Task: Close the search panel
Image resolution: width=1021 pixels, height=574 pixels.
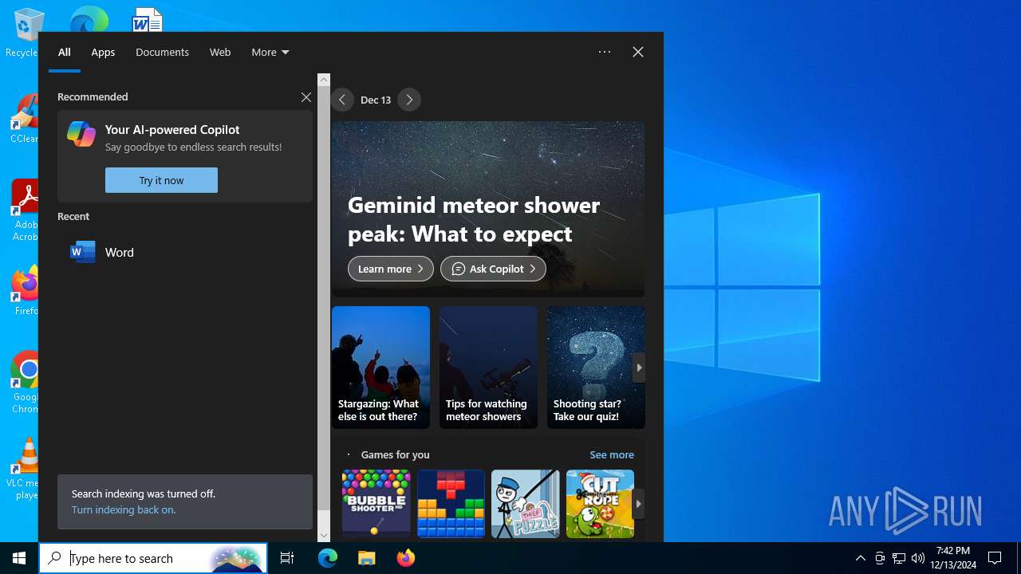Action: pyautogui.click(x=638, y=52)
